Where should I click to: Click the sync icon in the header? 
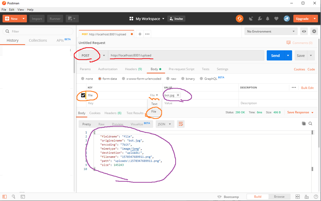pyautogui.click(x=240, y=18)
